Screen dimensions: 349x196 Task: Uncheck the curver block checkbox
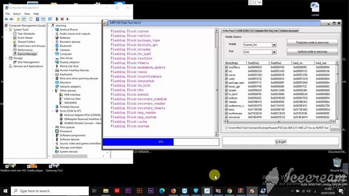pyautogui.click(x=226, y=75)
